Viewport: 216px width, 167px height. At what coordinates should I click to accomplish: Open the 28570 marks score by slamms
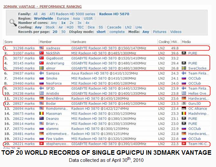pos(24,129)
